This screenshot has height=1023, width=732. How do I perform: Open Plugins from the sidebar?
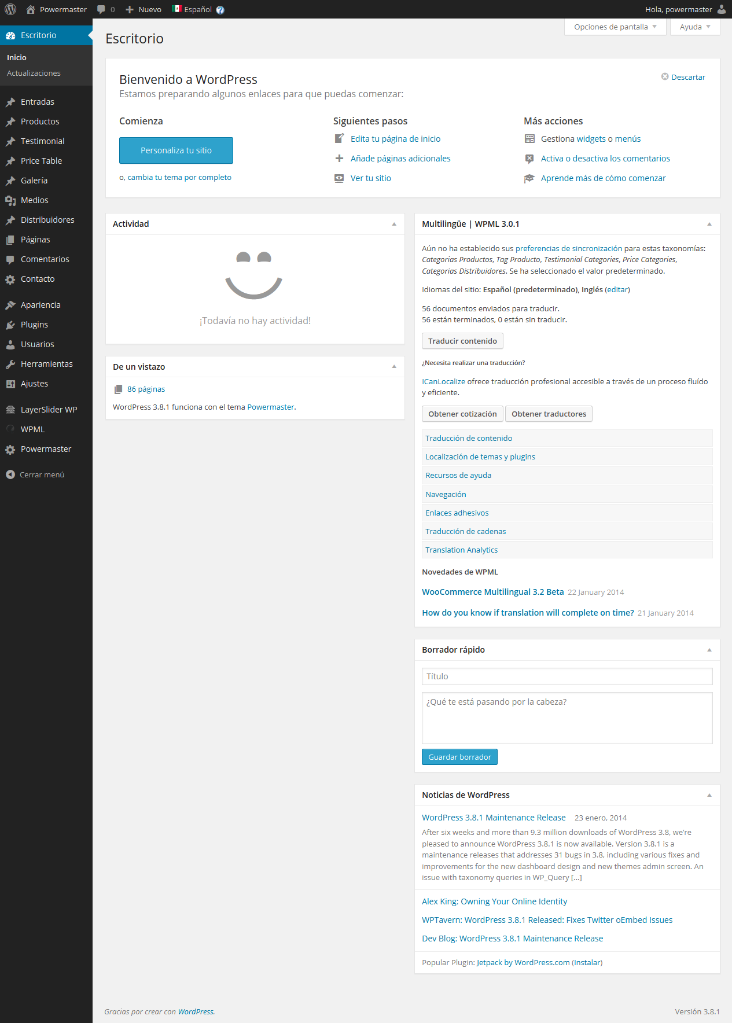click(34, 325)
